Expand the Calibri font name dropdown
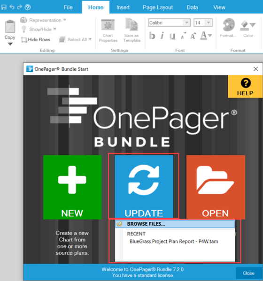Screen dimensions: 263x281 pos(186,23)
